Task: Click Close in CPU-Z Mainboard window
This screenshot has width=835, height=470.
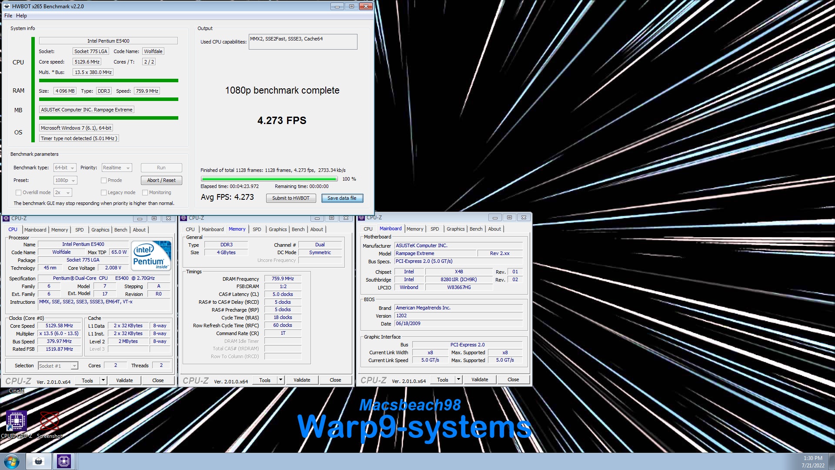Action: point(513,379)
